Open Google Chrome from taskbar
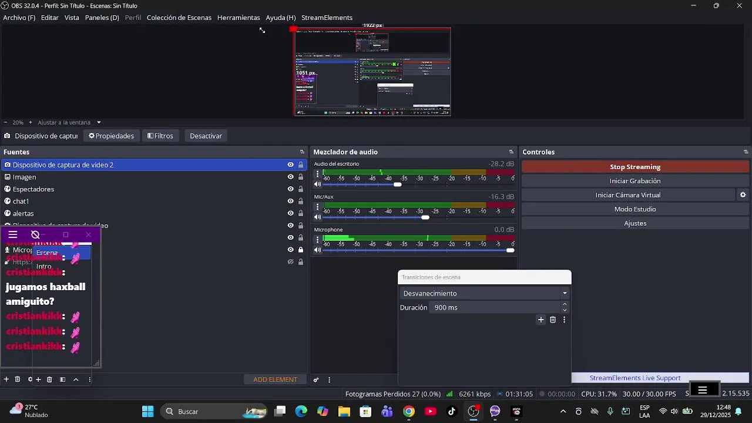This screenshot has height=423, width=752. tap(409, 412)
